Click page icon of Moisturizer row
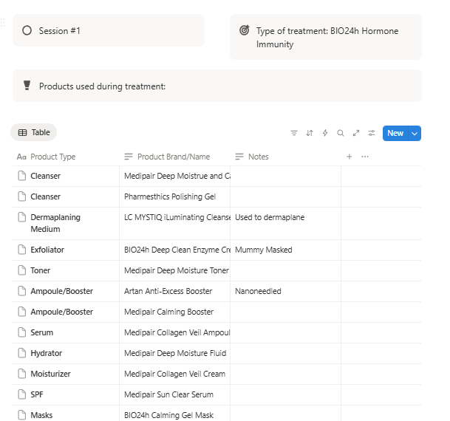 point(22,374)
